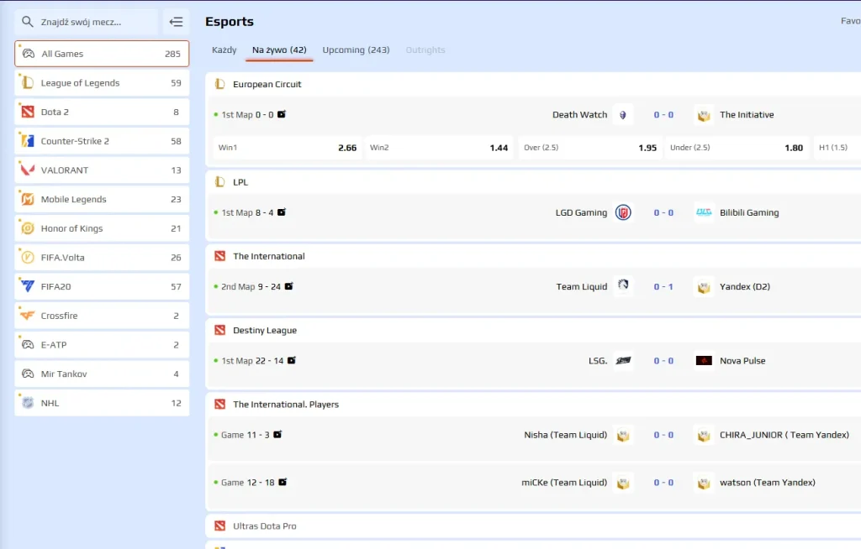Open live stream icon for Death Watch match
The width and height of the screenshot is (861, 549).
pos(282,114)
